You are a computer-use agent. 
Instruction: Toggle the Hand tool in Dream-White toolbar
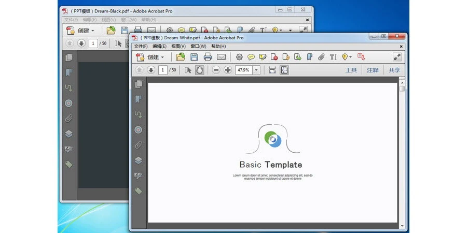click(199, 70)
